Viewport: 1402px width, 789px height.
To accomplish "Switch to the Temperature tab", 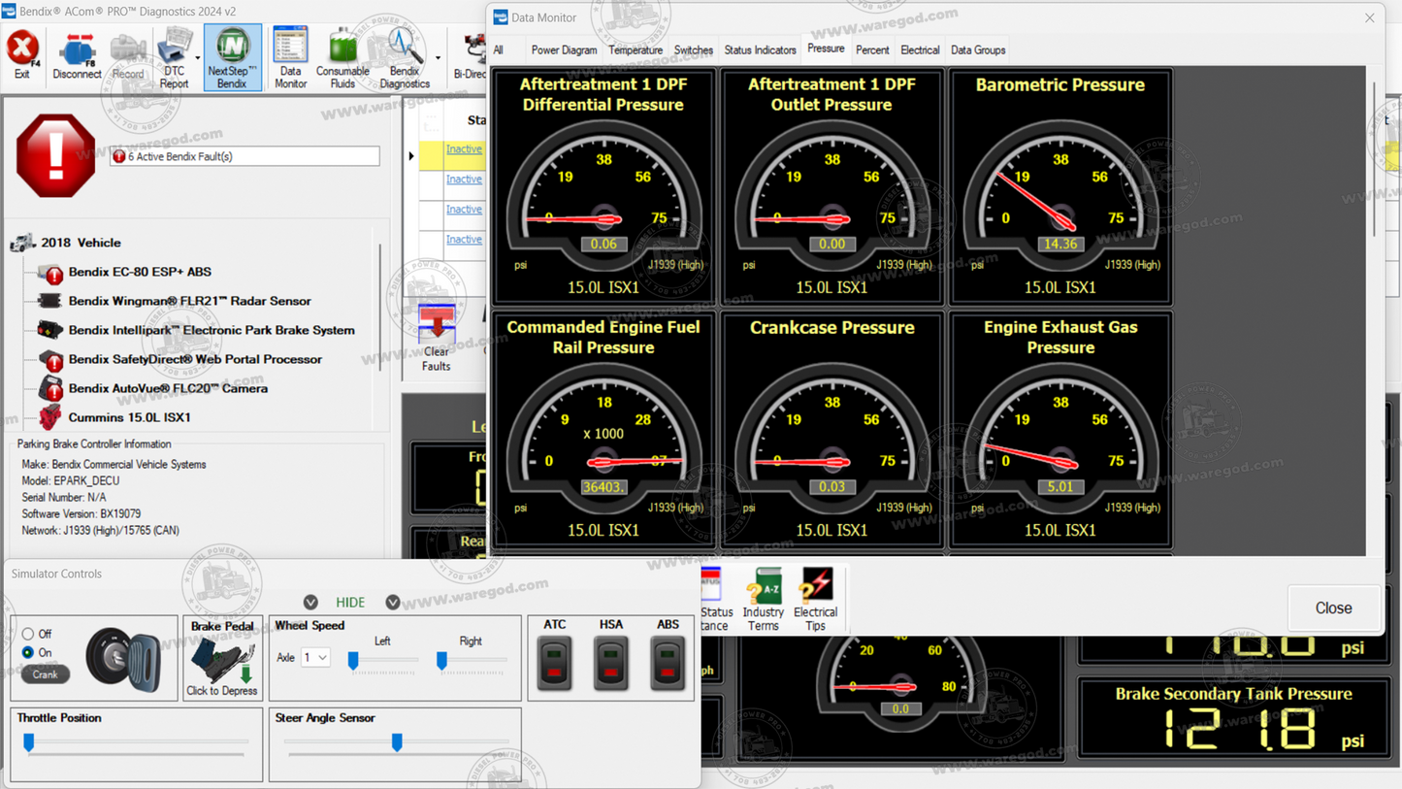I will 635,49.
